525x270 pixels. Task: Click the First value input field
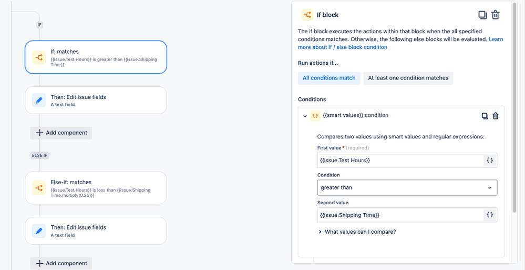[400, 161]
